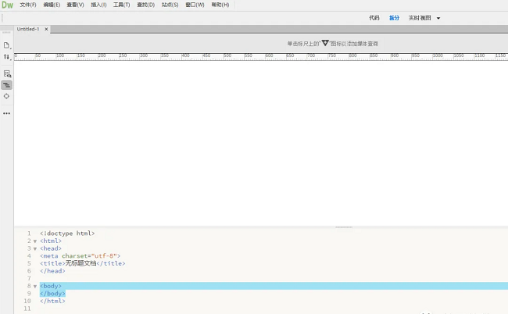Collapse the <body> tag on line 8
508x314 pixels.
pos(34,287)
